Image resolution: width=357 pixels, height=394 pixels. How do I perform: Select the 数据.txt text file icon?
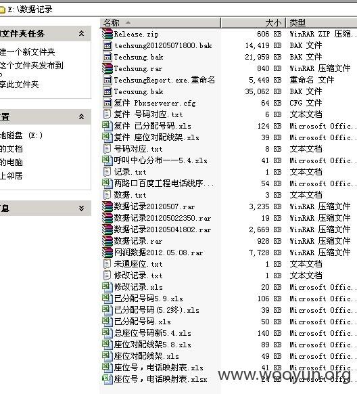[x=107, y=195]
